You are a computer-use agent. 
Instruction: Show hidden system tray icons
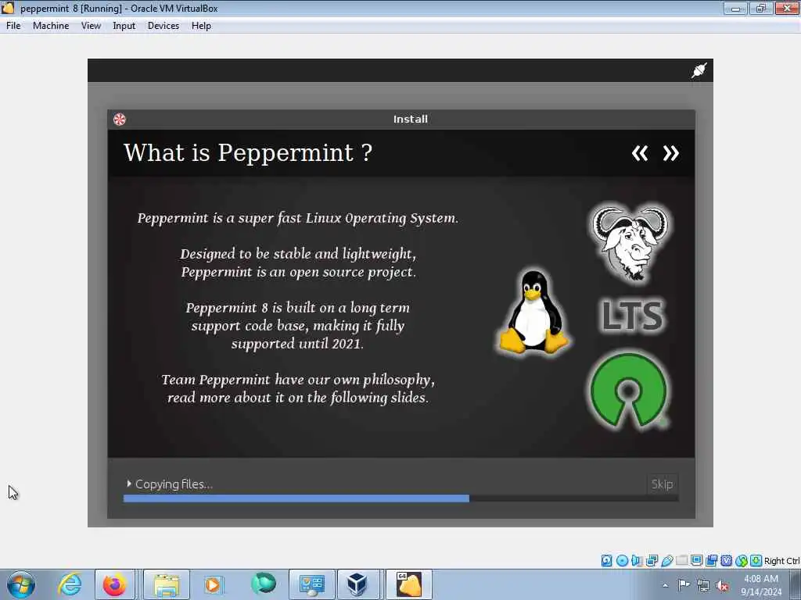665,585
